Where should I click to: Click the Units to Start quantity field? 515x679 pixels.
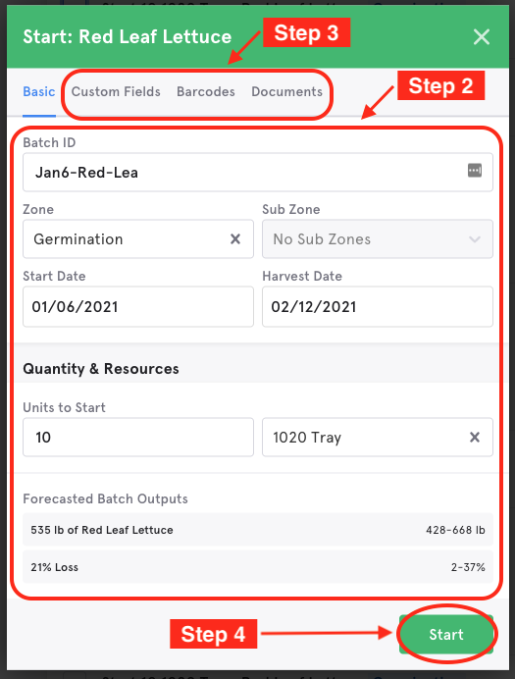(138, 437)
